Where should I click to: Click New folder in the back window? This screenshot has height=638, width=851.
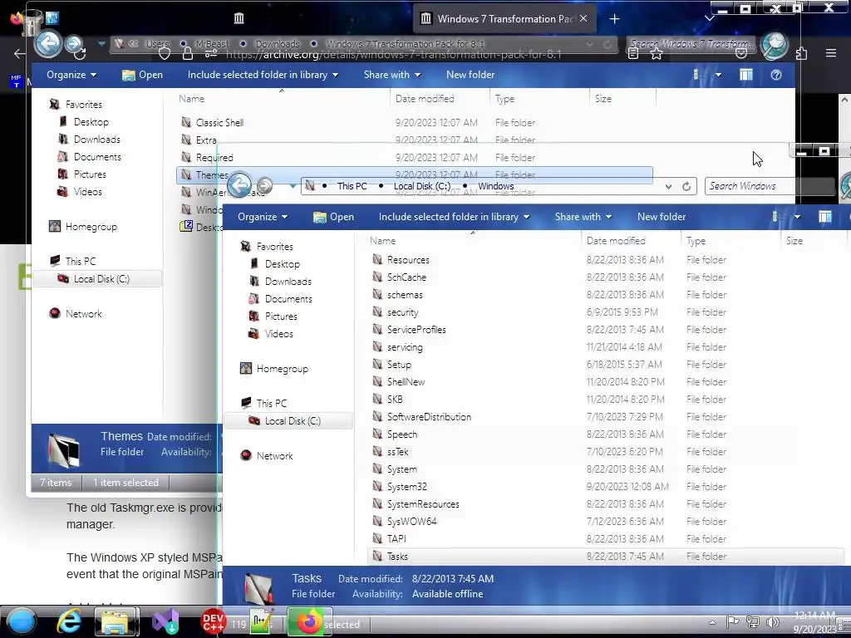[x=470, y=75]
